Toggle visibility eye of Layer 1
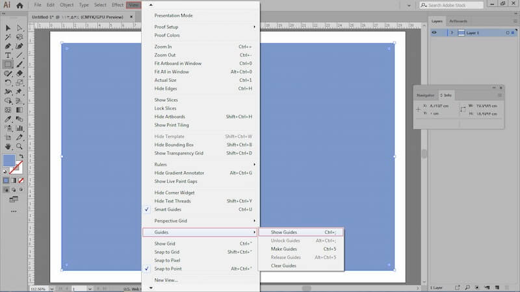Image resolution: width=520 pixels, height=292 pixels. coord(435,32)
